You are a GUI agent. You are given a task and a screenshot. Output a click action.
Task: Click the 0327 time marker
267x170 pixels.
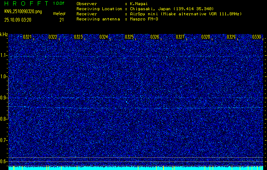coord(180,37)
